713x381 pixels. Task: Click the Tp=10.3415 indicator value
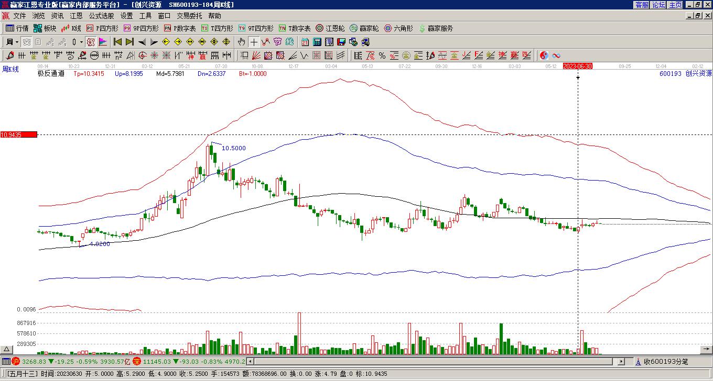point(89,74)
